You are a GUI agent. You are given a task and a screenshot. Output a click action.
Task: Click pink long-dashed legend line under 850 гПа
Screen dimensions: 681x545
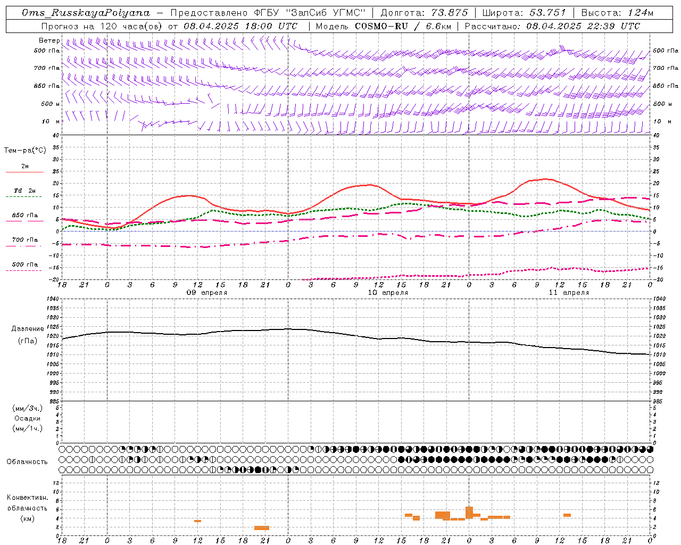tap(24, 221)
